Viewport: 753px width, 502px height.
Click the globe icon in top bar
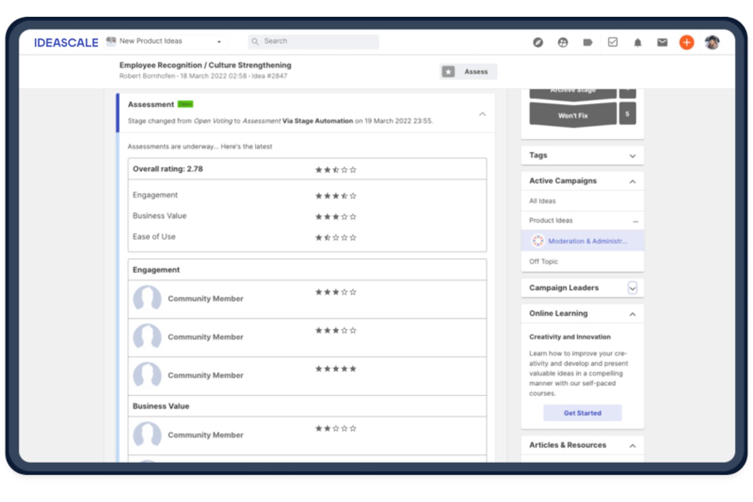pyautogui.click(x=563, y=42)
